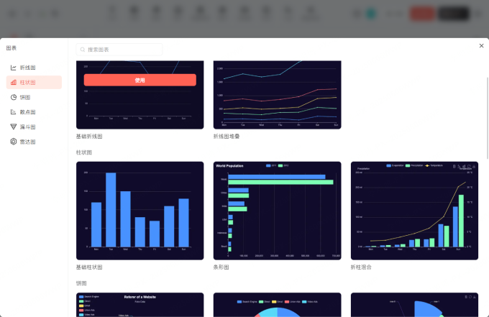Click the radar hexagon icon in sidebar

click(x=14, y=142)
